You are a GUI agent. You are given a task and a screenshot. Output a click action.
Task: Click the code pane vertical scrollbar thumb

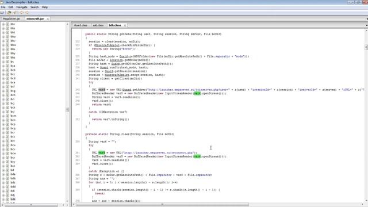tap(366, 47)
